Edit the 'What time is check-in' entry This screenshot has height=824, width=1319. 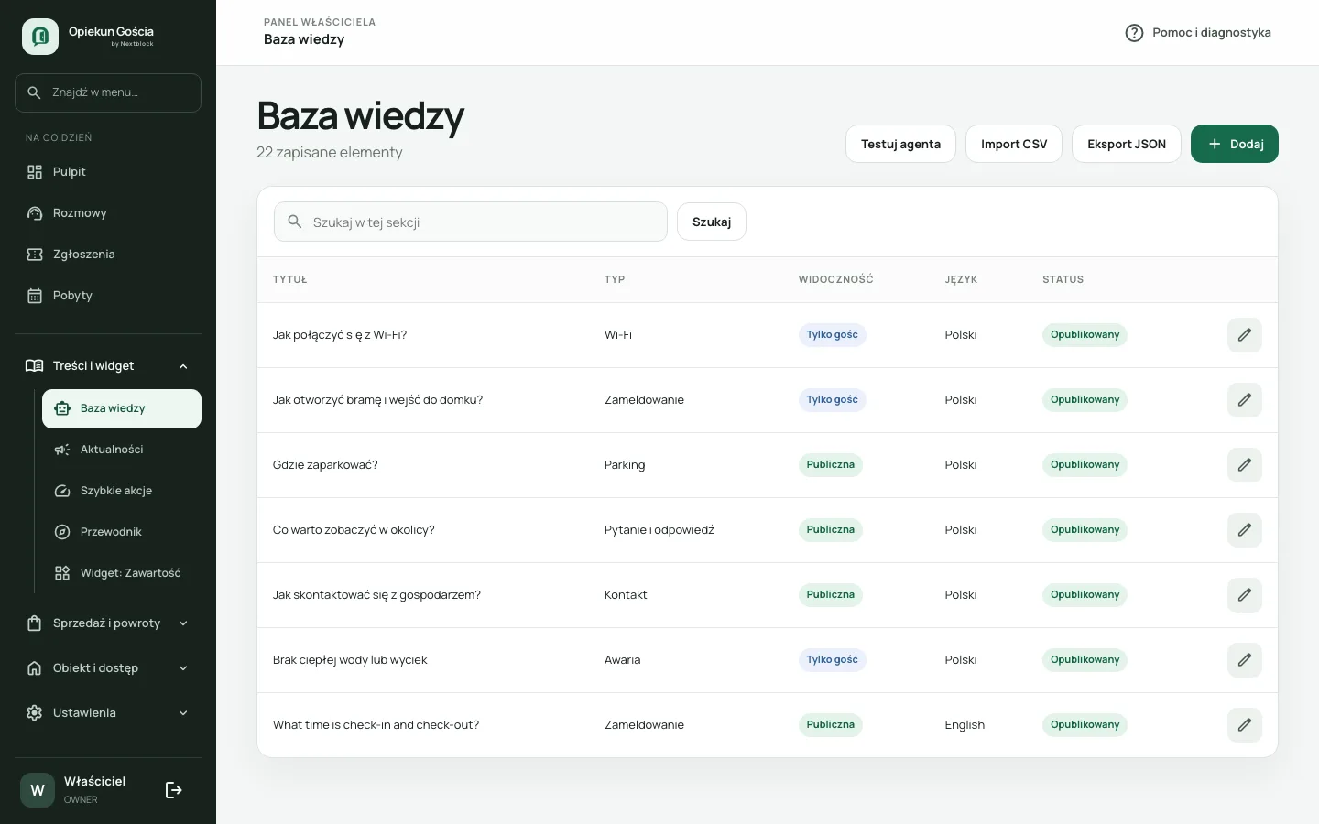click(1245, 725)
